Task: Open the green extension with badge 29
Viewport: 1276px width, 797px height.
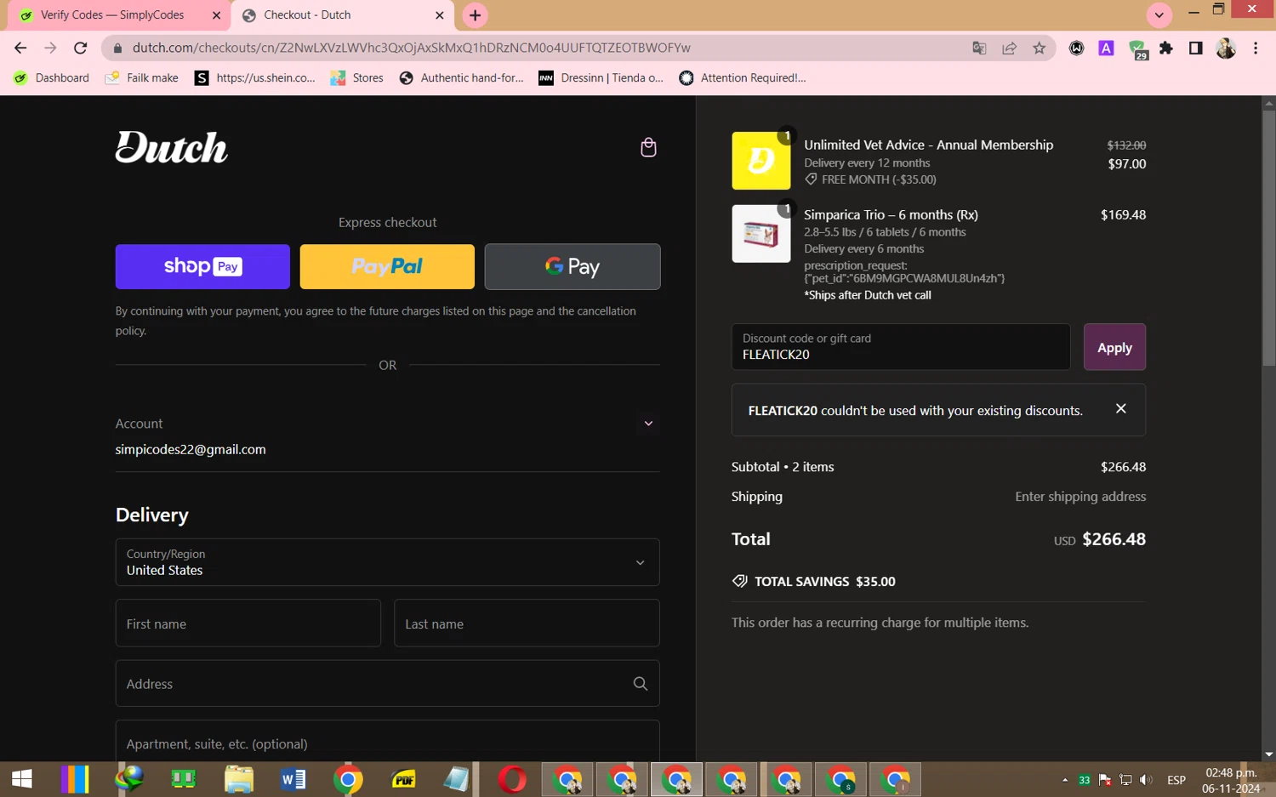Action: pos(1137,49)
